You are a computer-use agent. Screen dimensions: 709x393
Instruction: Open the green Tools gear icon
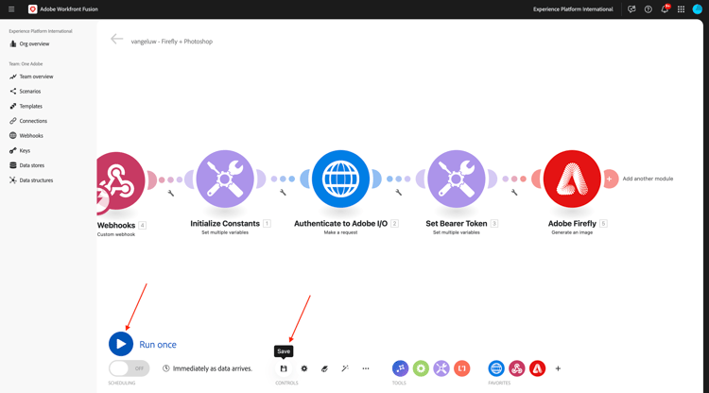point(421,368)
